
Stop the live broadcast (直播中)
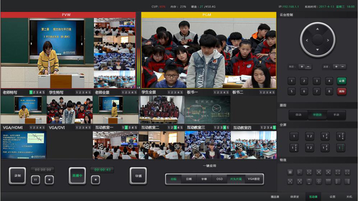(x=96, y=180)
